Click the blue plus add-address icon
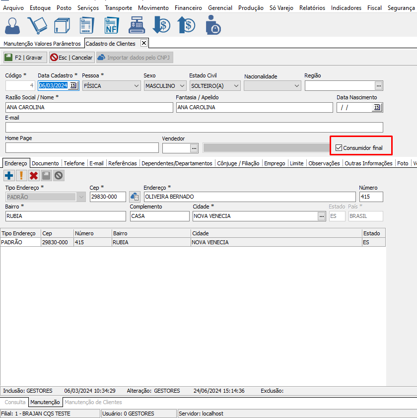Viewport: 417px width, 418px height. (x=9, y=175)
